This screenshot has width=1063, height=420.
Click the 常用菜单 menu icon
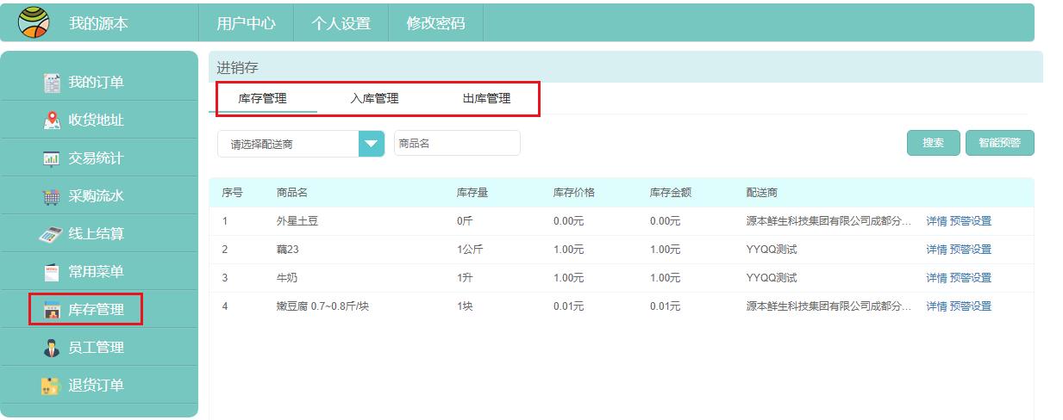click(52, 272)
